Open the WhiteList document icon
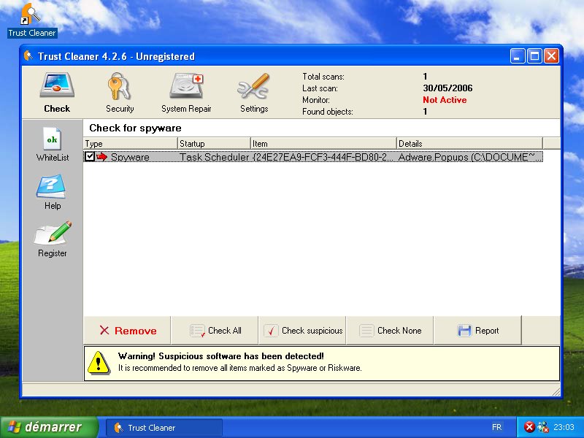 pos(52,139)
